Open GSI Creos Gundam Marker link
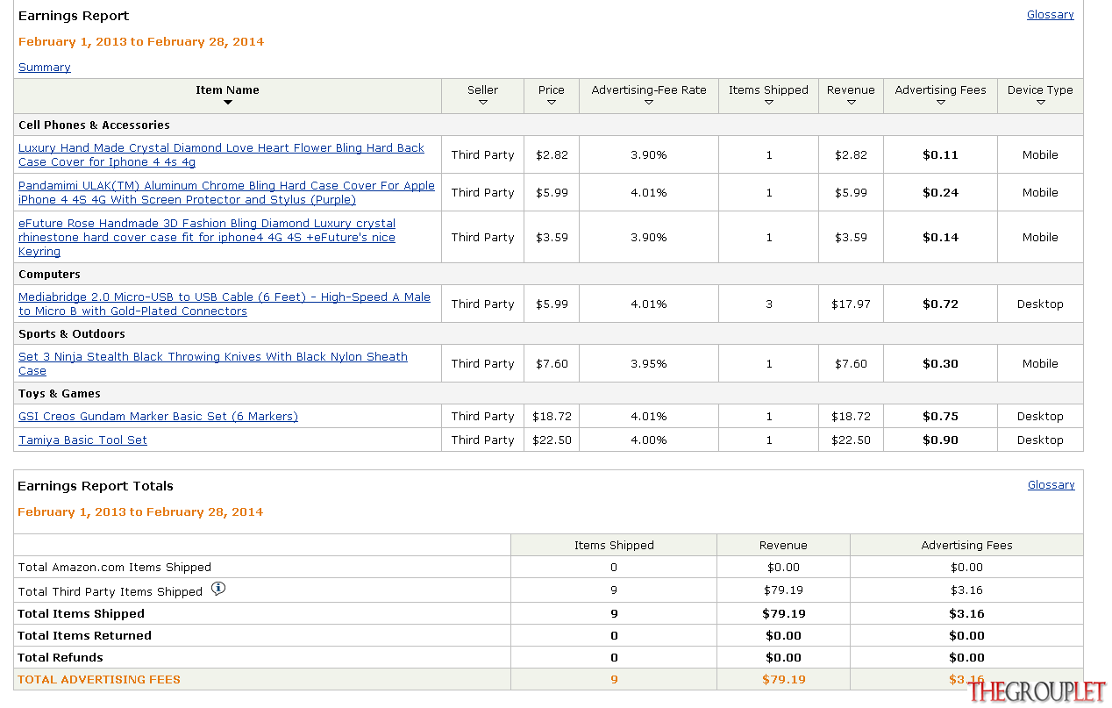 tap(158, 417)
